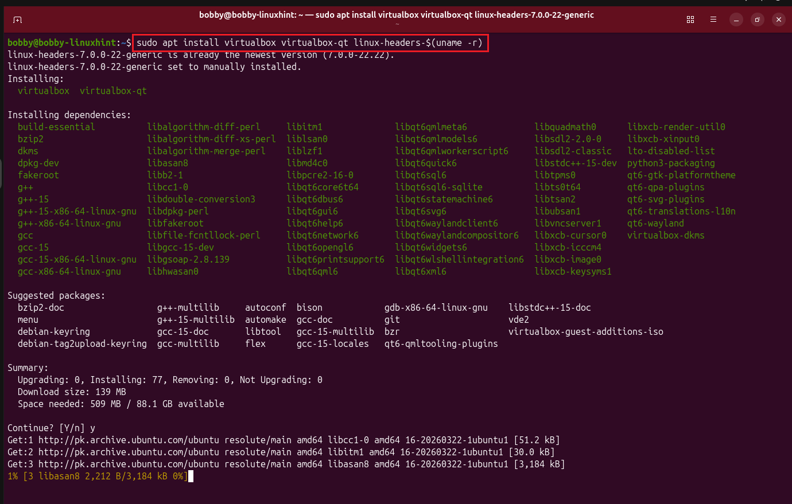
Task: Click the Get:3 libasan8 download line
Action: pyautogui.click(x=286, y=464)
